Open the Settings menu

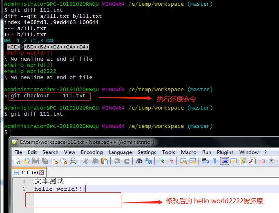coord(147,152)
